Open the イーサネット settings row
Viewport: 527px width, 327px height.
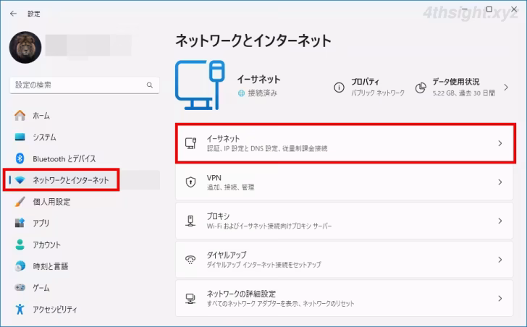tap(345, 143)
